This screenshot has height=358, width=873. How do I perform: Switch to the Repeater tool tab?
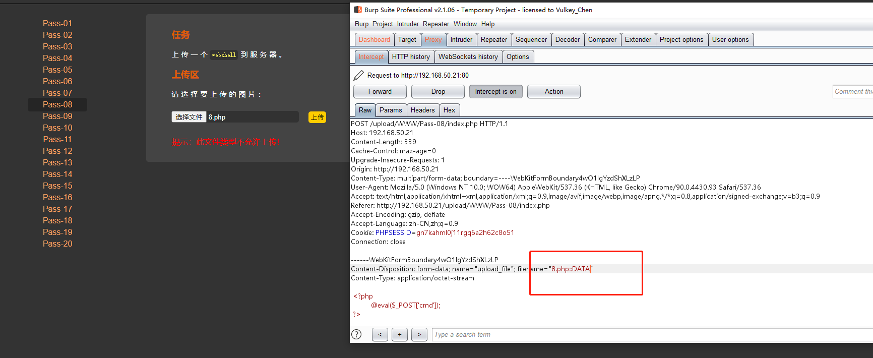tap(494, 39)
